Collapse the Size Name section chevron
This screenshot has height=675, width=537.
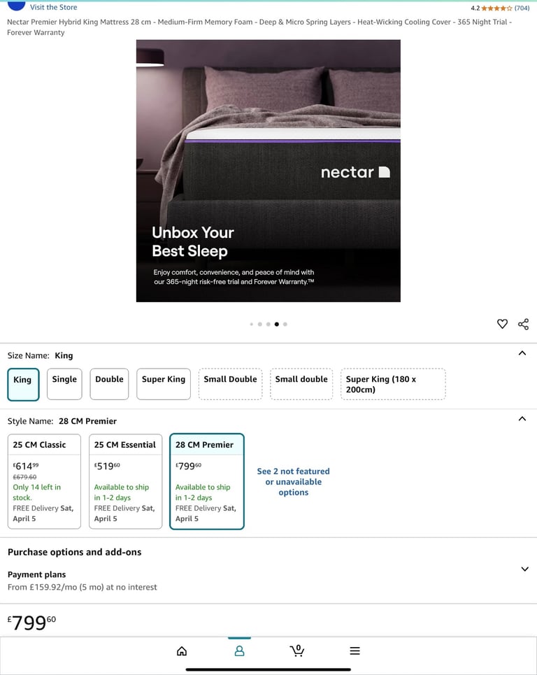pyautogui.click(x=522, y=353)
